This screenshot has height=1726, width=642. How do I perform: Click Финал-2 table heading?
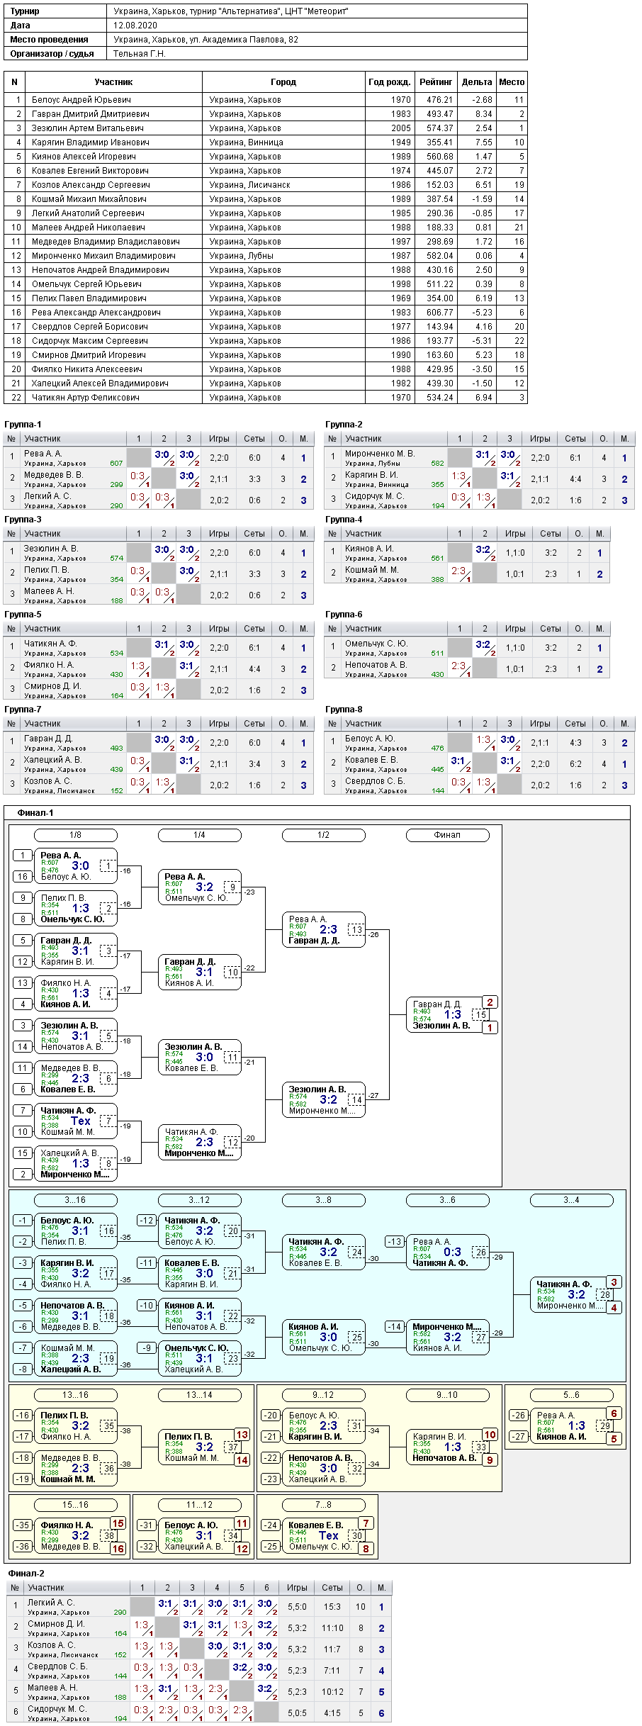tap(26, 1573)
